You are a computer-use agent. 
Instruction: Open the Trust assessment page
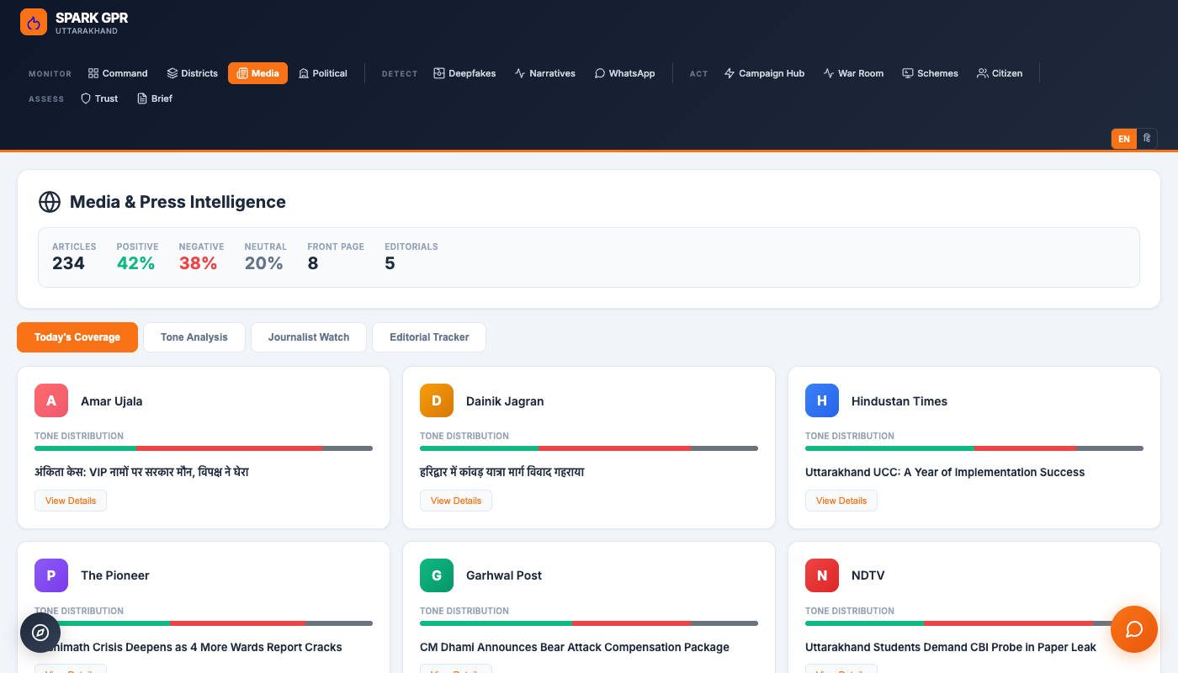pos(99,98)
